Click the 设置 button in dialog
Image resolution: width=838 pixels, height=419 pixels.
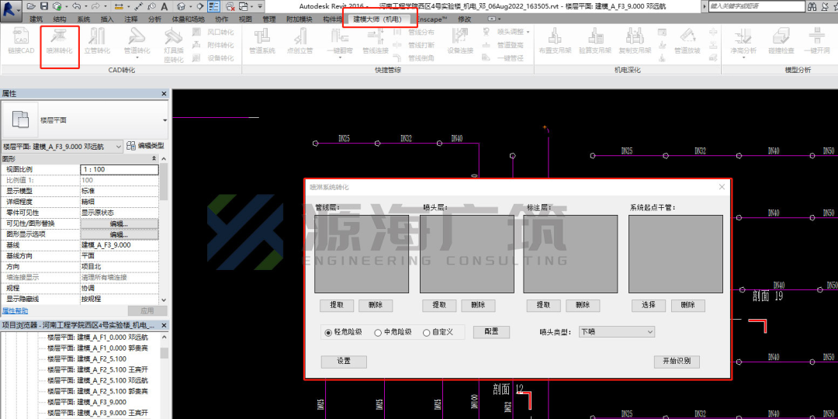click(x=345, y=362)
